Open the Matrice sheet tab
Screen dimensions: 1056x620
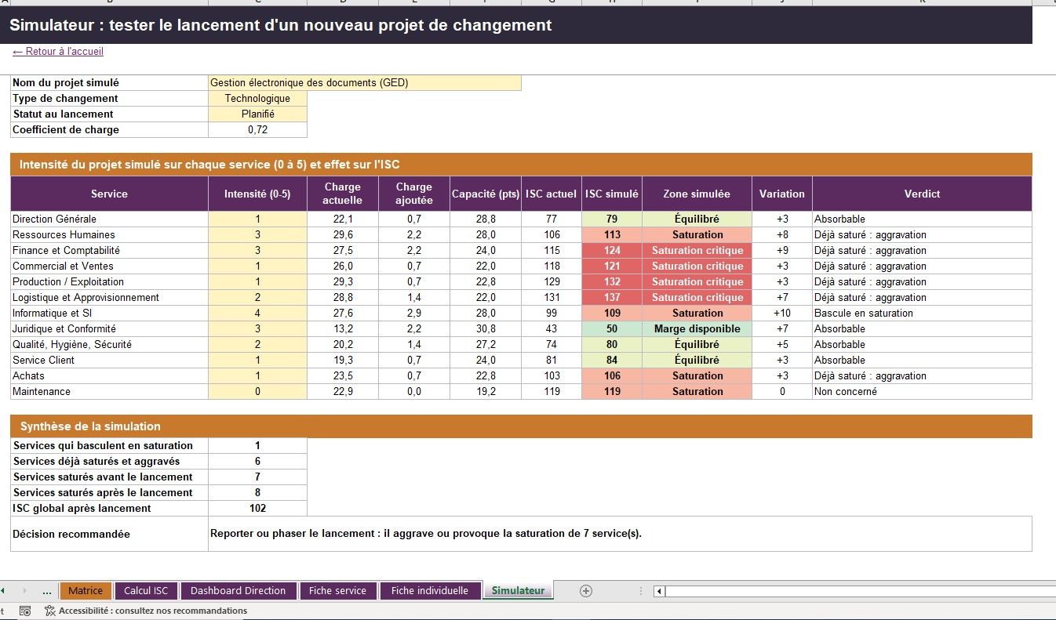86,591
